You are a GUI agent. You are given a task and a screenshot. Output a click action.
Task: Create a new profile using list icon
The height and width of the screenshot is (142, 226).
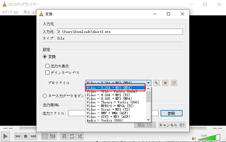pyautogui.click(x=174, y=83)
